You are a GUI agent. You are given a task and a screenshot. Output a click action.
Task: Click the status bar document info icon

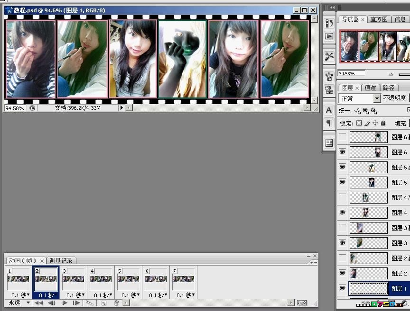32,108
